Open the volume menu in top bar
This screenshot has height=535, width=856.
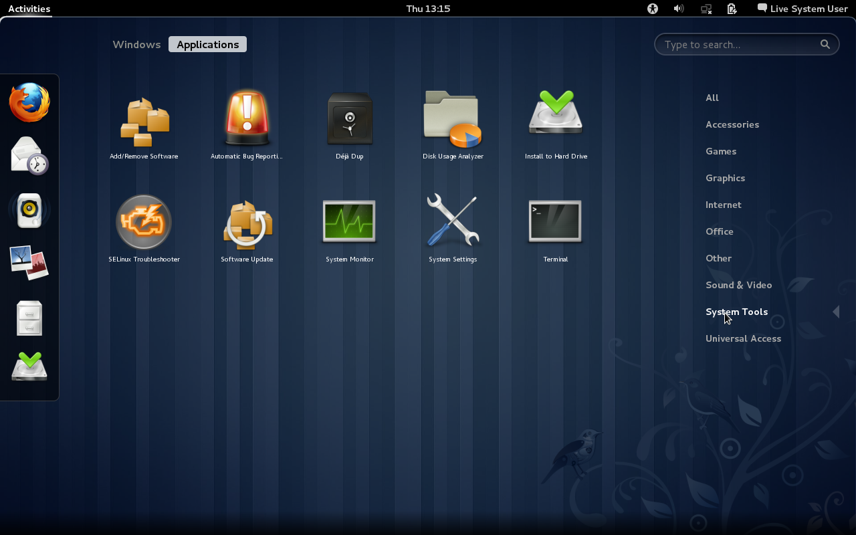point(678,9)
